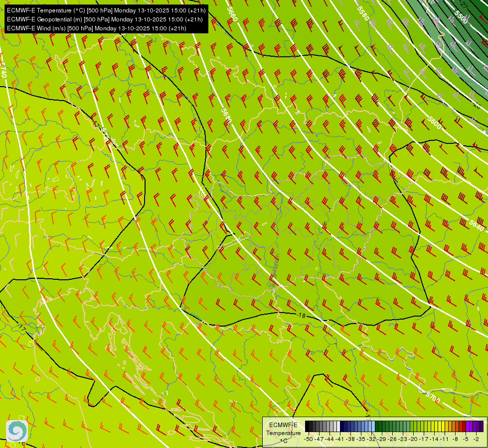
Task: Click the -38 legend value
Action: pyautogui.click(x=351, y=439)
